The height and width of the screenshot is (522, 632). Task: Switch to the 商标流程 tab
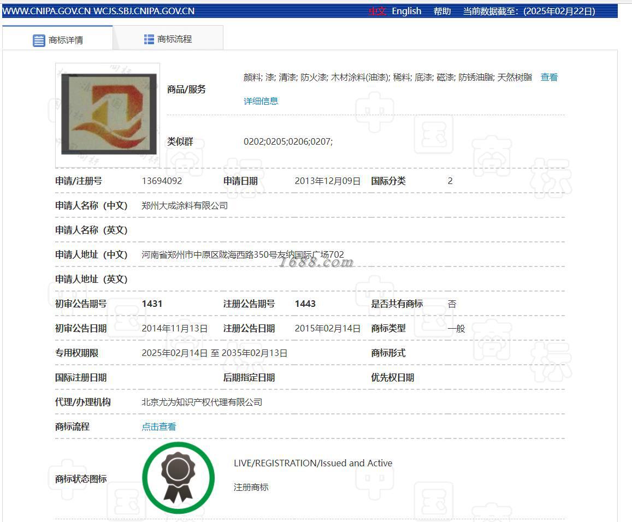coord(168,38)
